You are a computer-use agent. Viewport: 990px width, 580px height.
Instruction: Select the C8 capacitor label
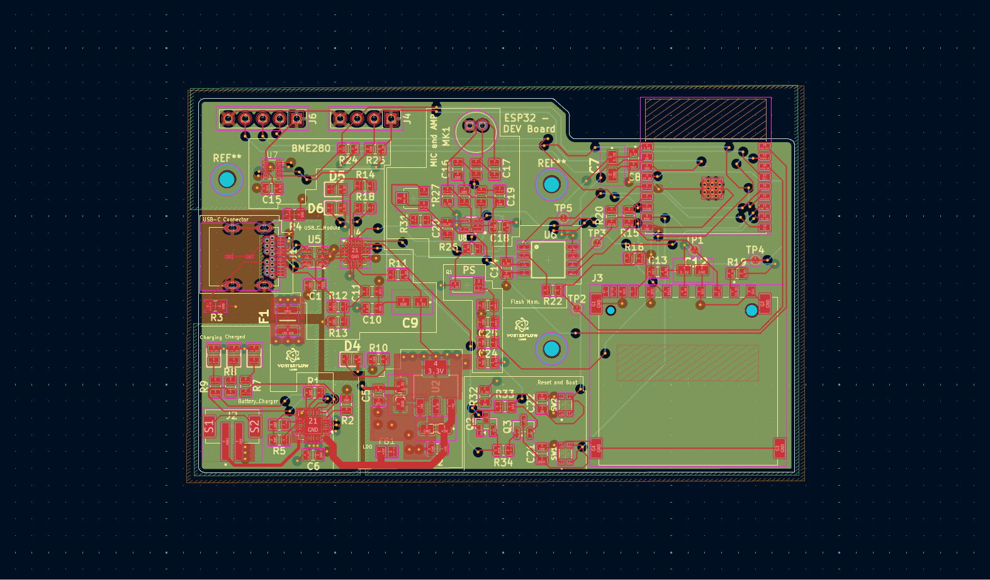pos(634,177)
